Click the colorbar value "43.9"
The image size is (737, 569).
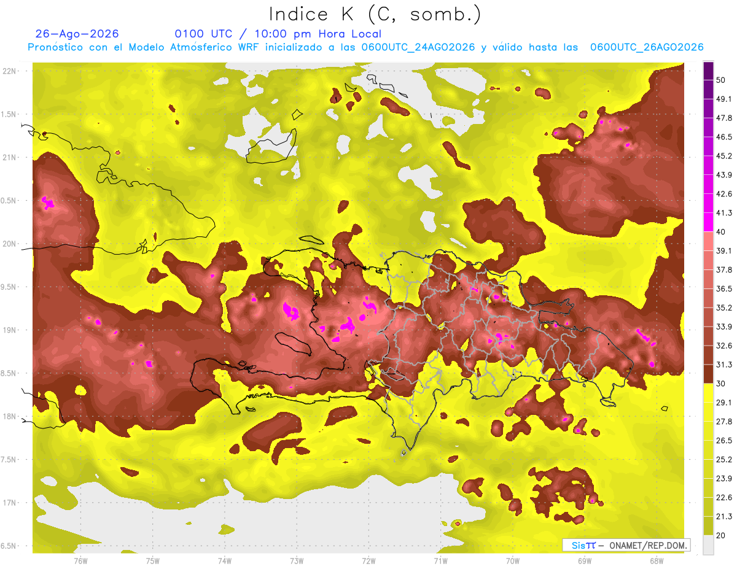click(x=725, y=175)
